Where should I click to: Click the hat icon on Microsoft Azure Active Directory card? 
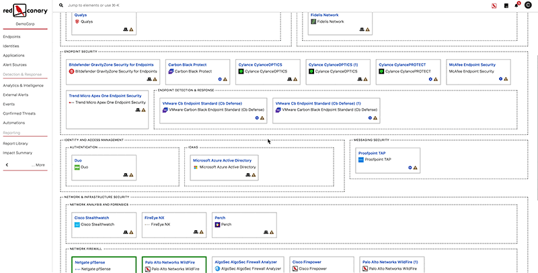(248, 175)
